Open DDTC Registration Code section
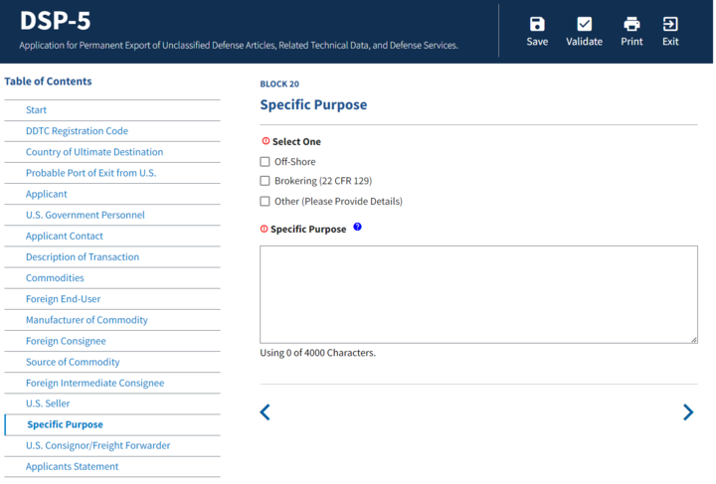 (77, 131)
